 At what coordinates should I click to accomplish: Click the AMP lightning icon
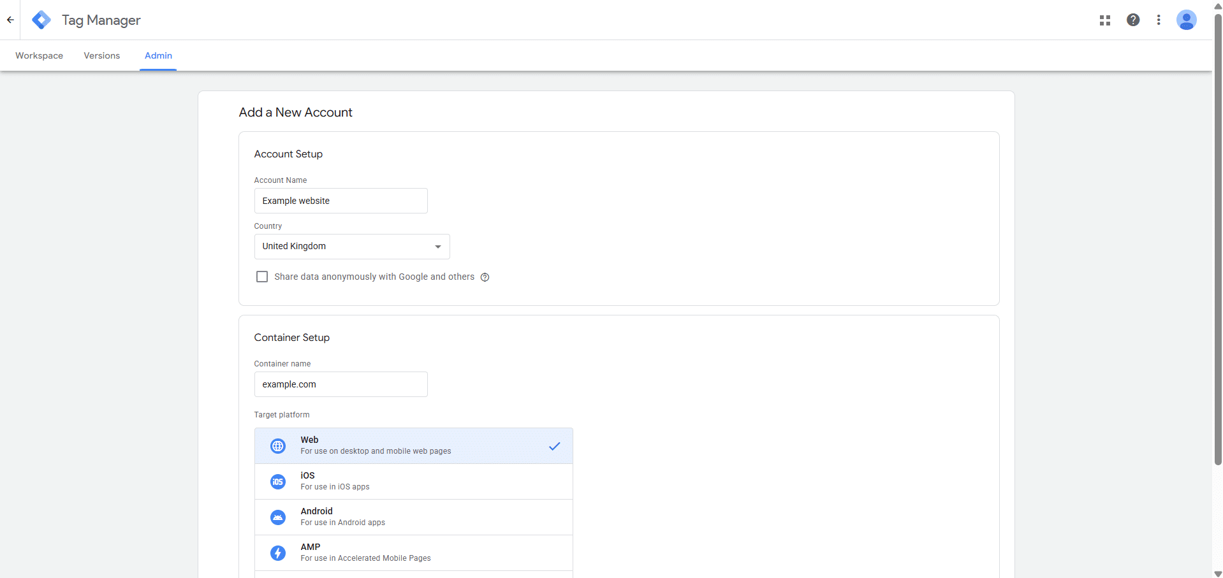click(x=277, y=553)
